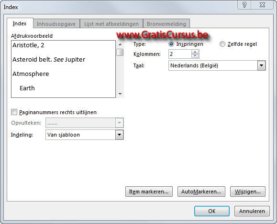
Task: Decrease Kolommen value with down arrow
Action: [x=195, y=56]
